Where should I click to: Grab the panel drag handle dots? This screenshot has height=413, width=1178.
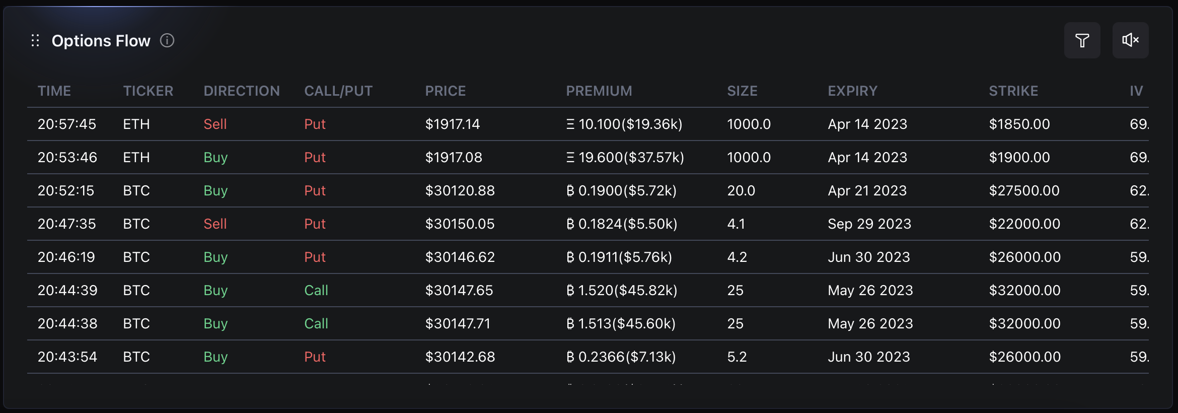[35, 40]
